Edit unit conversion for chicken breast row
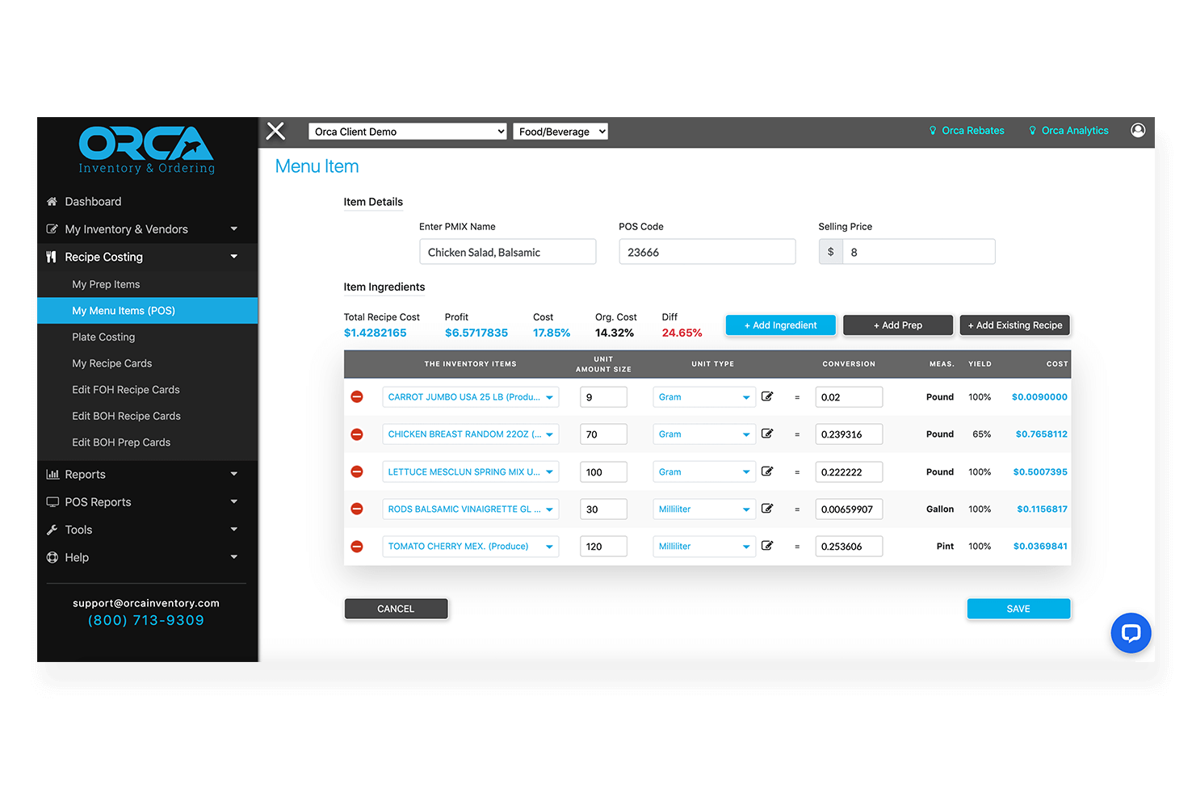 [x=767, y=434]
